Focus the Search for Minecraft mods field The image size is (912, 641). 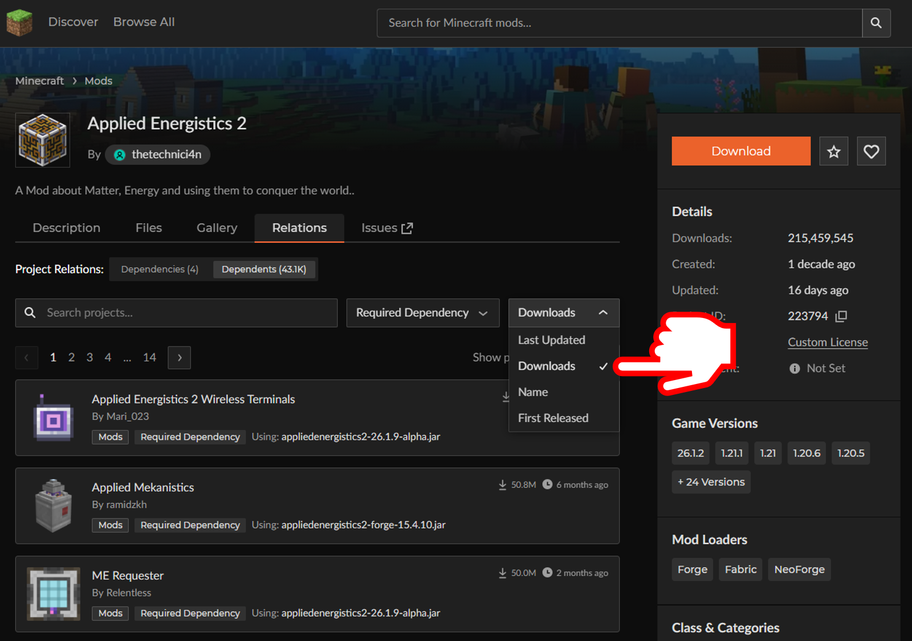(620, 23)
